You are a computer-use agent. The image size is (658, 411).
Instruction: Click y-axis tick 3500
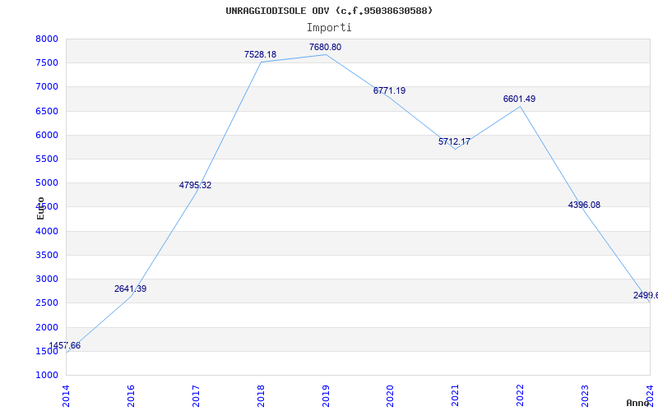(47, 255)
